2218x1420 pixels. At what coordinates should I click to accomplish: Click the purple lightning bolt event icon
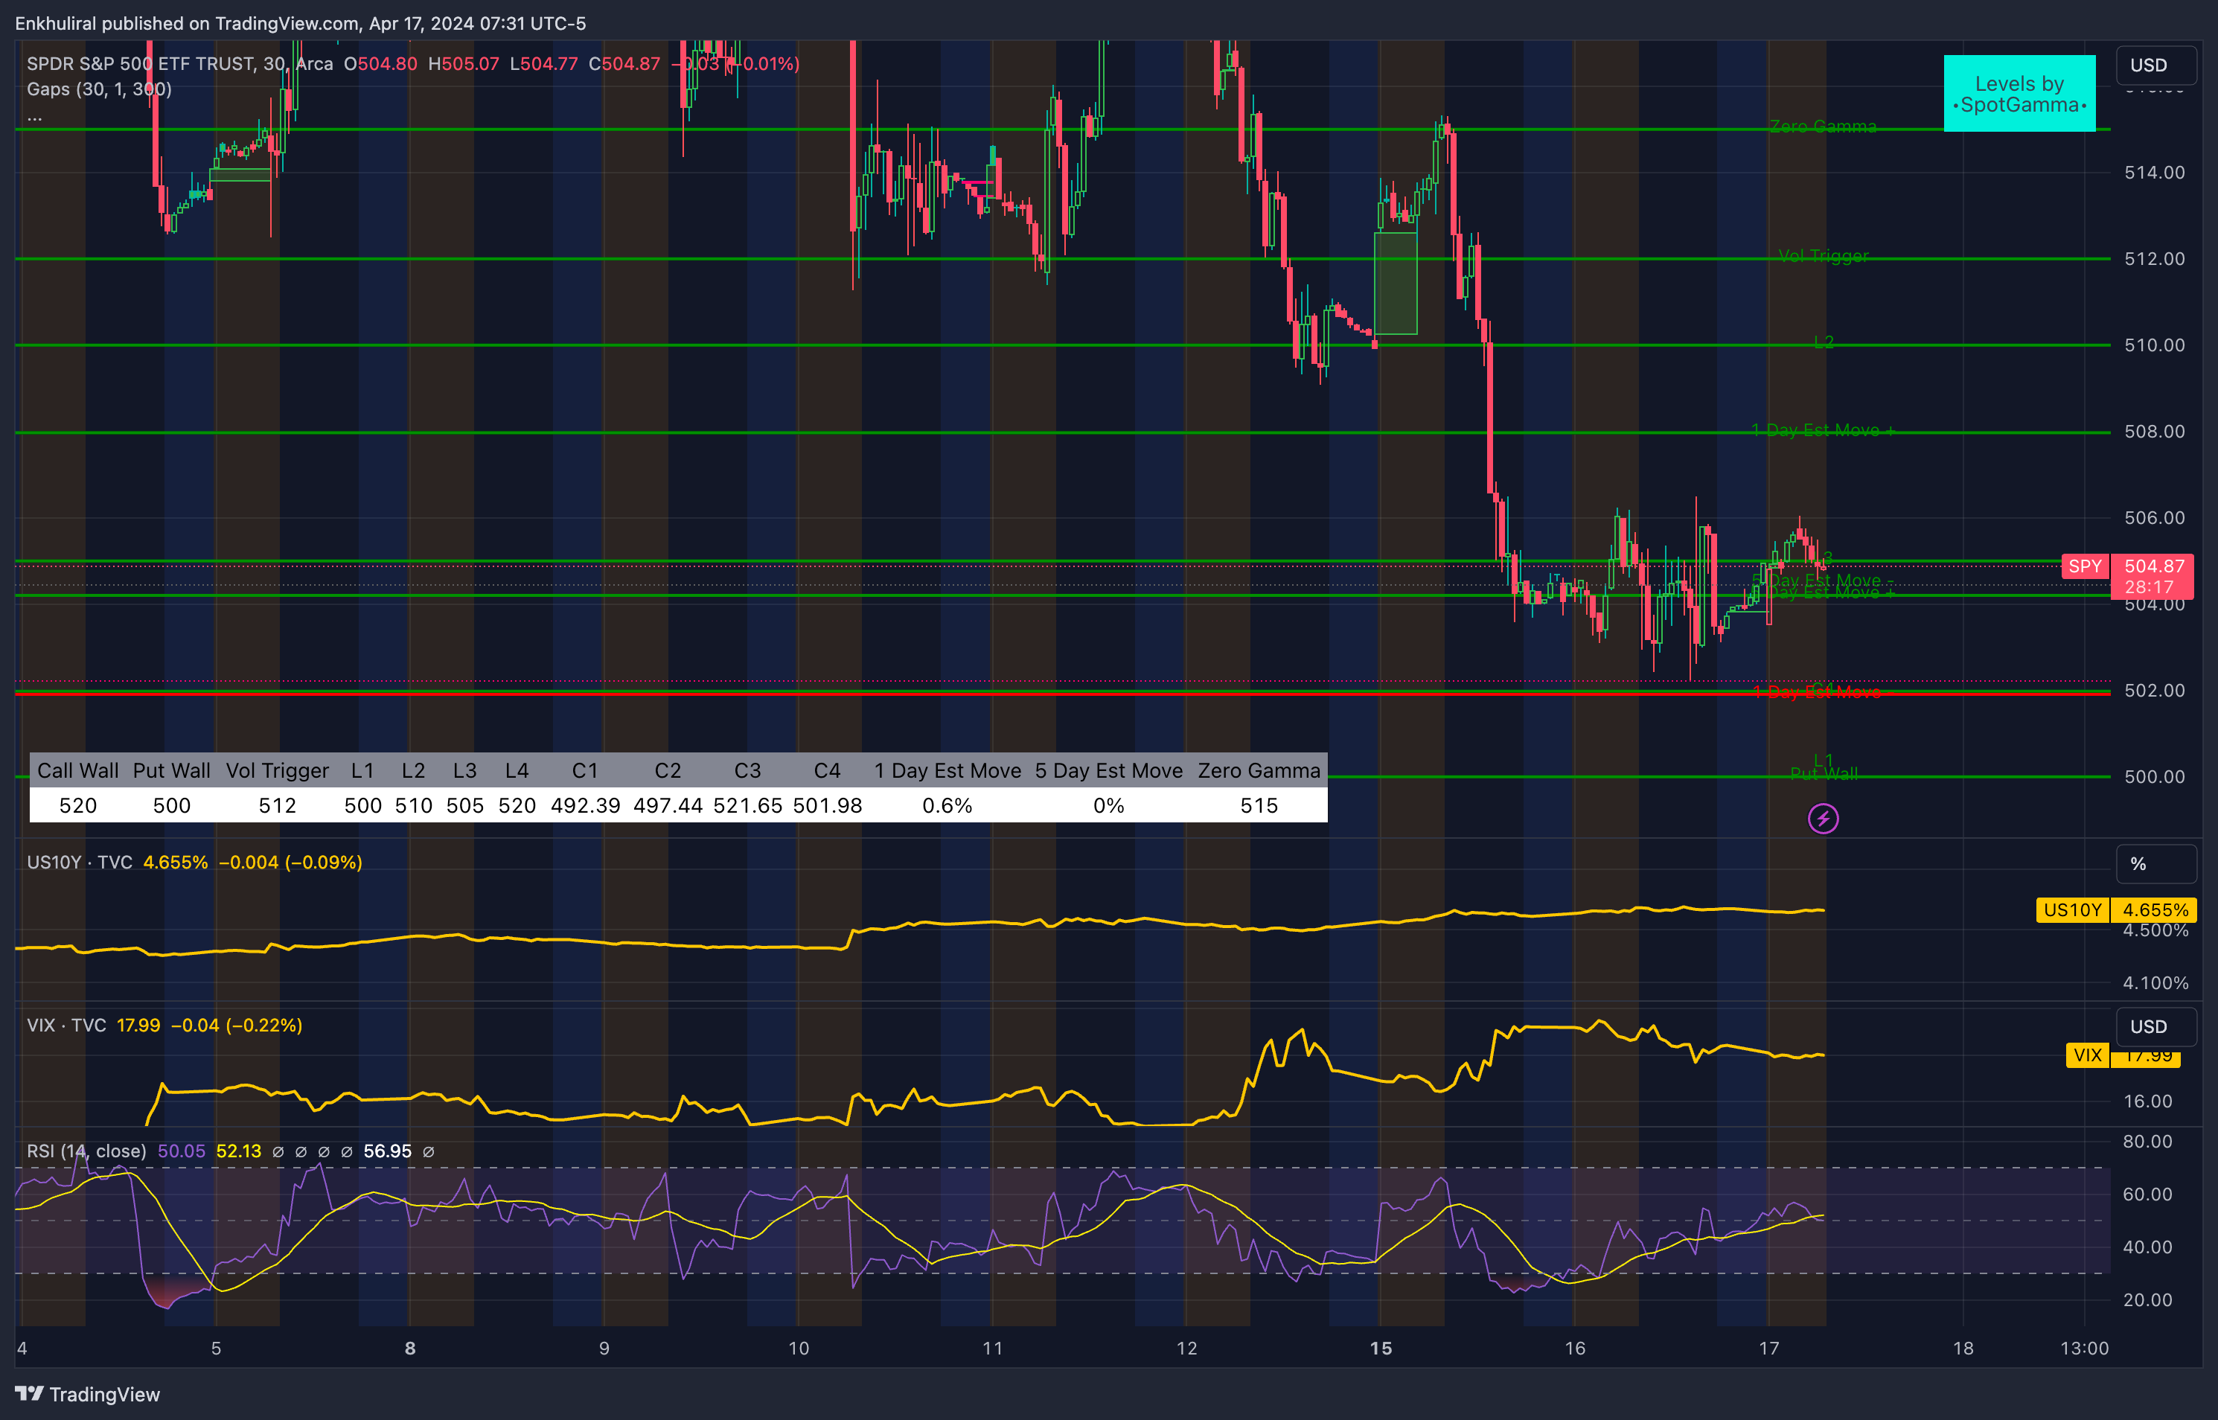(x=1823, y=818)
